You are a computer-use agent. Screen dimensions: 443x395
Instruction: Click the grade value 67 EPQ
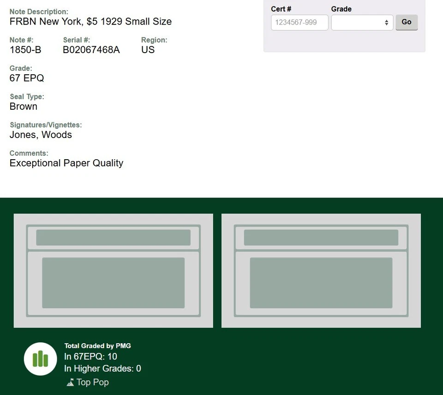pos(27,78)
